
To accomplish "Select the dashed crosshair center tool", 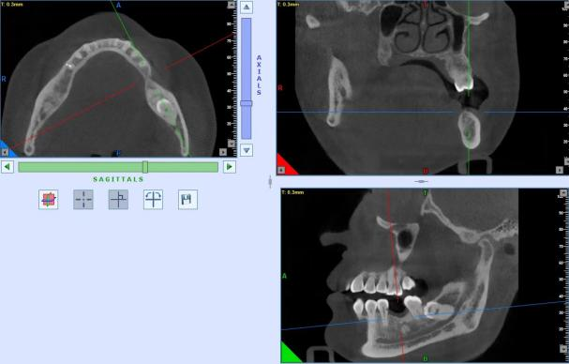I will tap(83, 200).
